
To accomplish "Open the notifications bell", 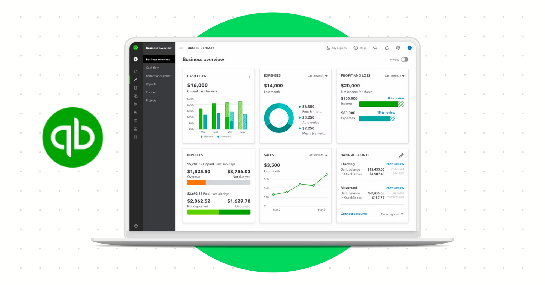I will click(387, 48).
